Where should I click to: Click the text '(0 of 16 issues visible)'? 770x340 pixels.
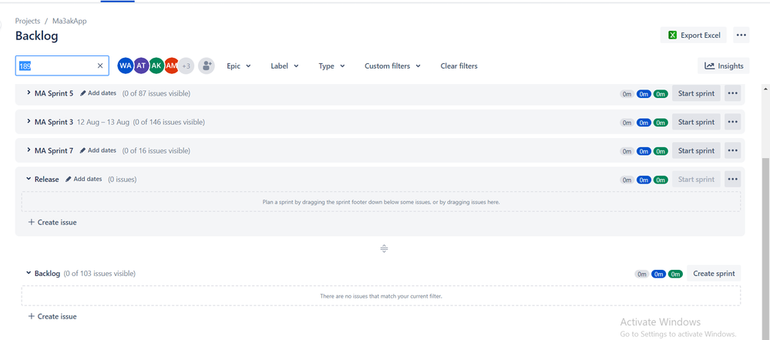[156, 150]
